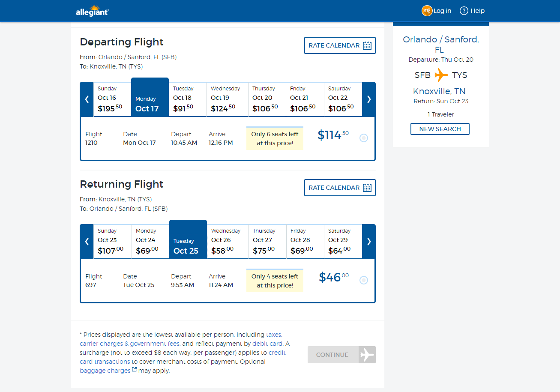Click the external link icon beside baggage charges
The height and width of the screenshot is (392, 560).
135,369
